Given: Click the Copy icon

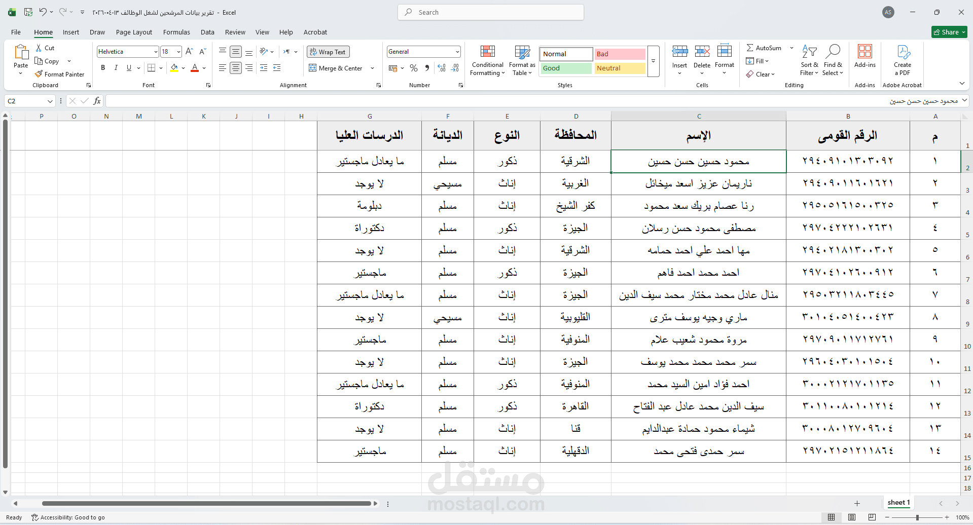Looking at the screenshot, I should (39, 61).
